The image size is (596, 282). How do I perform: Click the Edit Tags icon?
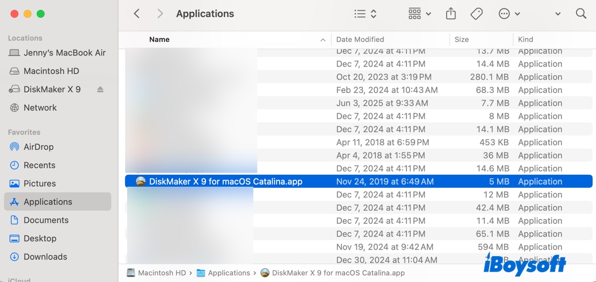tap(476, 14)
